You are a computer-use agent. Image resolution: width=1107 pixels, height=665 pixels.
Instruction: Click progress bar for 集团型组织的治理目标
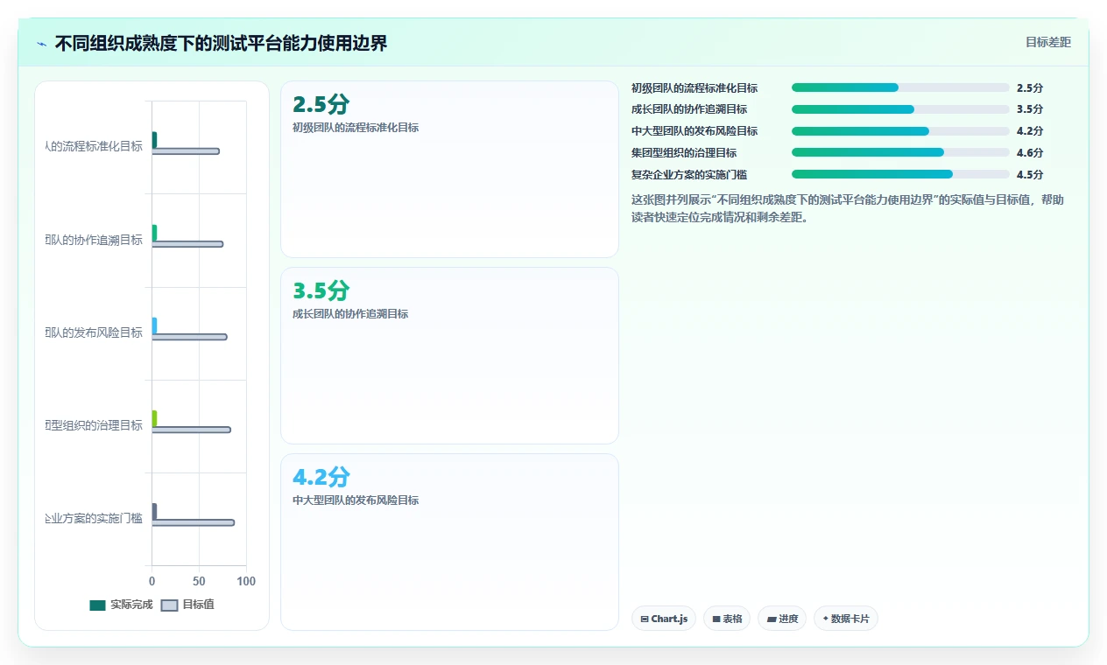(900, 152)
